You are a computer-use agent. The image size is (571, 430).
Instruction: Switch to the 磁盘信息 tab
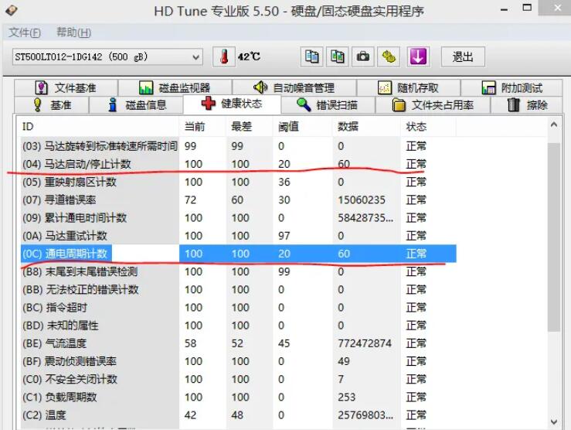coord(136,105)
